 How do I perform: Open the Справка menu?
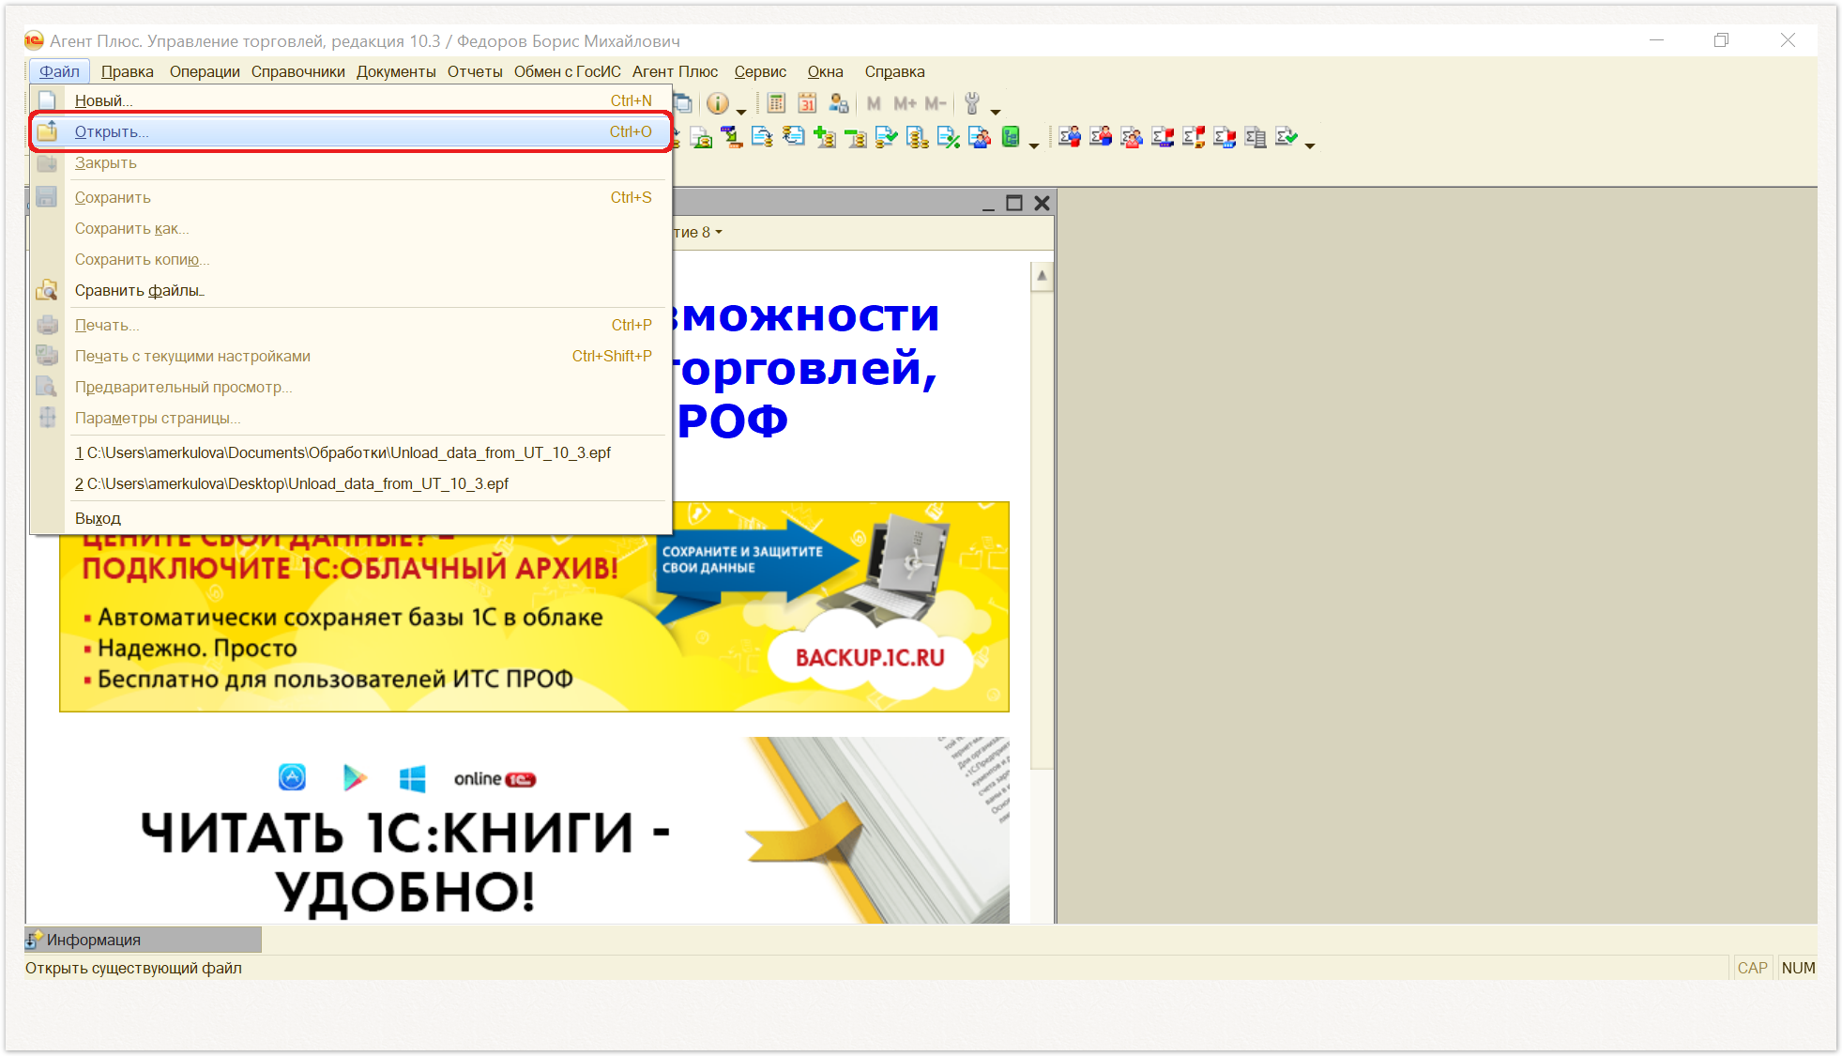click(x=894, y=71)
